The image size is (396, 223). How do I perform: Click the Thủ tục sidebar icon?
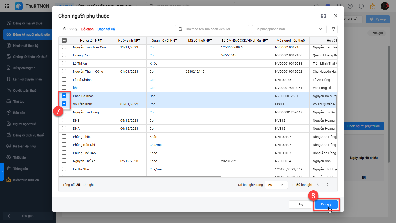[9, 101]
